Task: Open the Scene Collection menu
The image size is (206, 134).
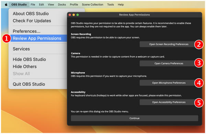Action: pos(92,4)
